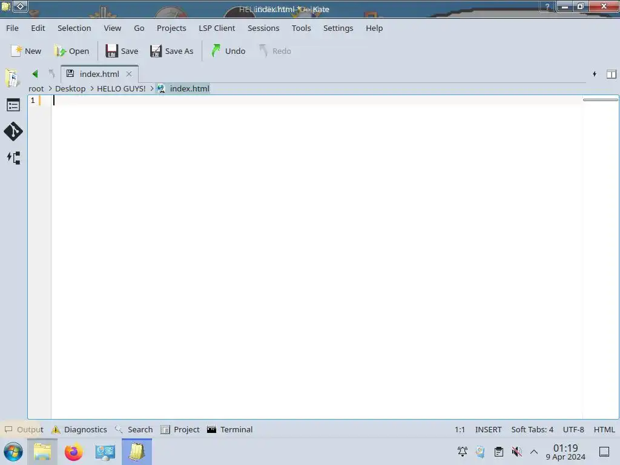Open the Go menu
620x465 pixels.
point(139,28)
